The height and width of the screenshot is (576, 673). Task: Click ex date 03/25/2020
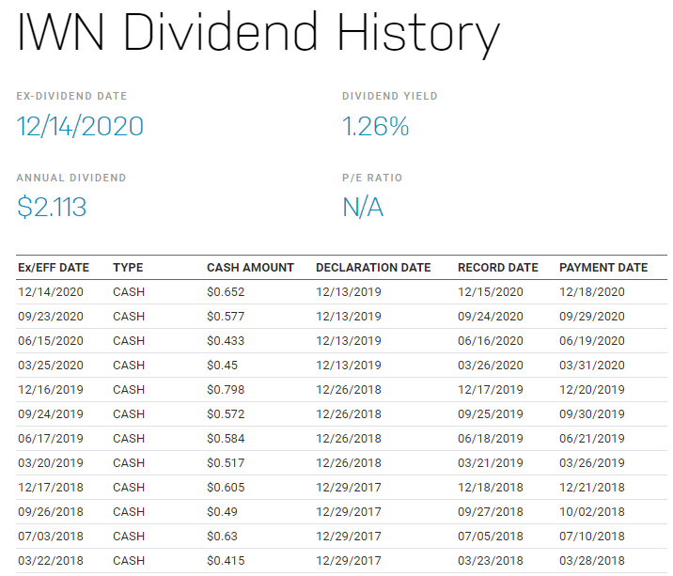[51, 366]
